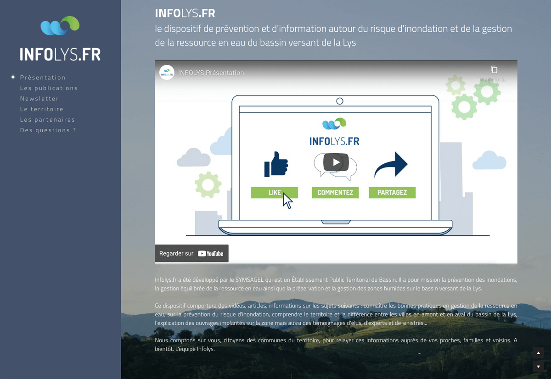The height and width of the screenshot is (379, 551).
Task: Open the INFOLYS Présentation video title
Action: click(x=211, y=72)
